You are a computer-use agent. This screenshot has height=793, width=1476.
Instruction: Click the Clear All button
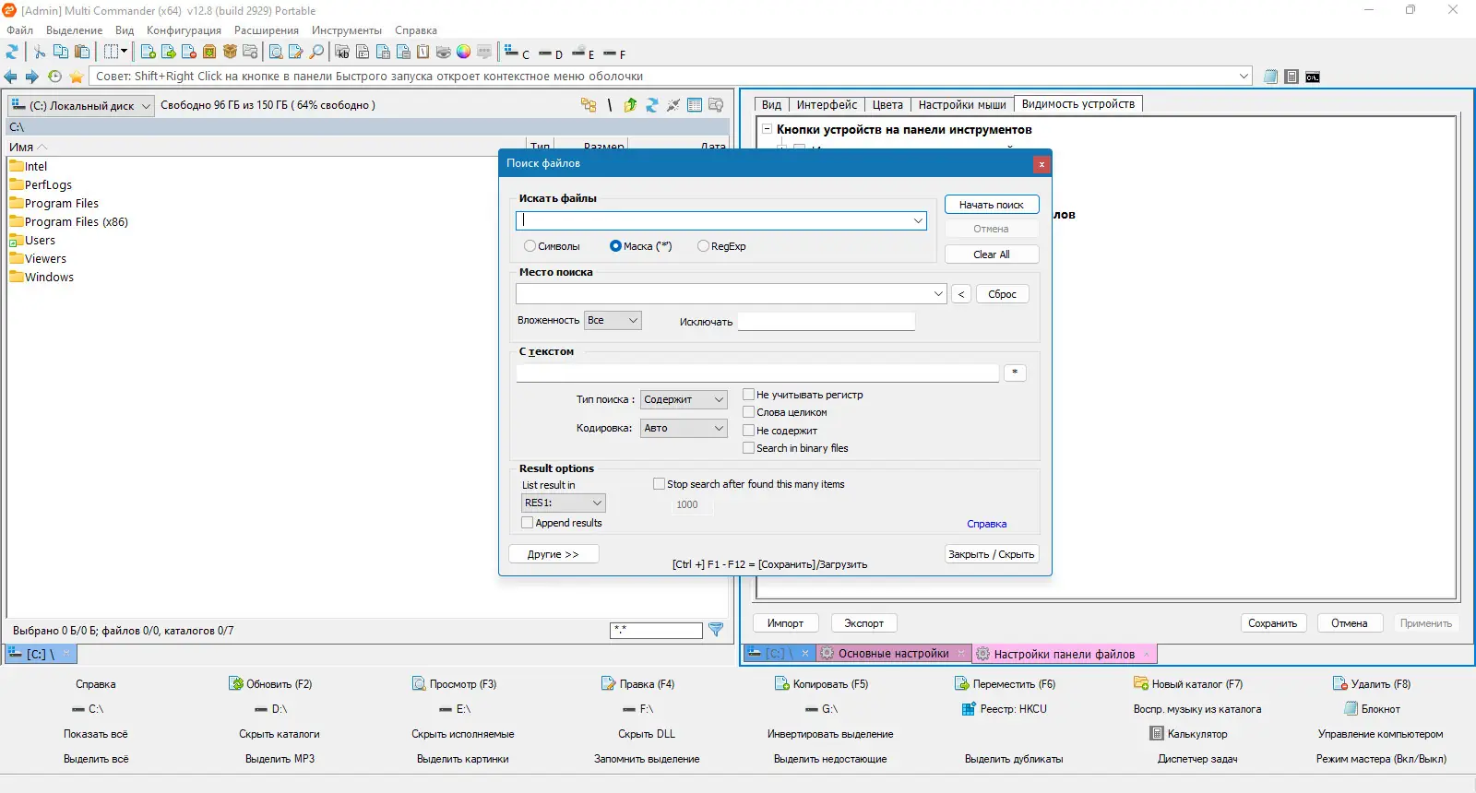[x=992, y=254]
